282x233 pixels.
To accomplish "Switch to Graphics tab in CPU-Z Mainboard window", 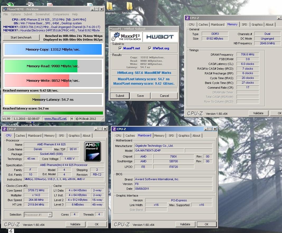I will point(184,136).
